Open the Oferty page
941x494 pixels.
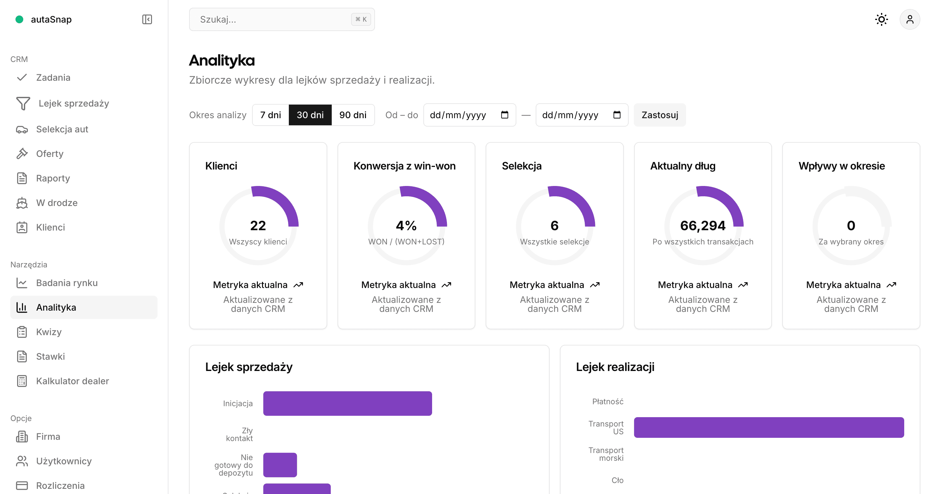pos(84,154)
